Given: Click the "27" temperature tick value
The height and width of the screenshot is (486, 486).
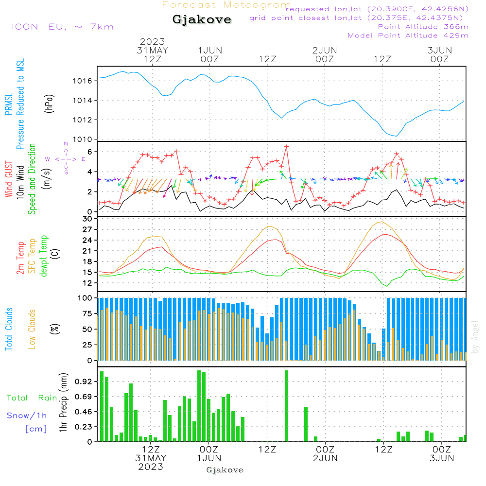Looking at the screenshot, I should (87, 230).
